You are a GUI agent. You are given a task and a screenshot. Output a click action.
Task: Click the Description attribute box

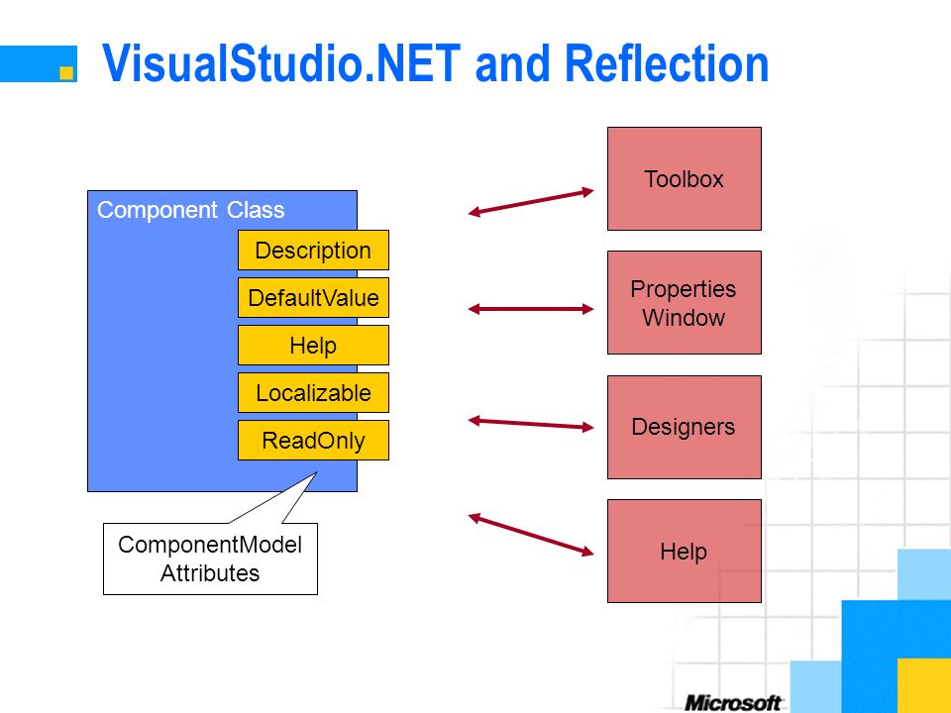coord(313,250)
